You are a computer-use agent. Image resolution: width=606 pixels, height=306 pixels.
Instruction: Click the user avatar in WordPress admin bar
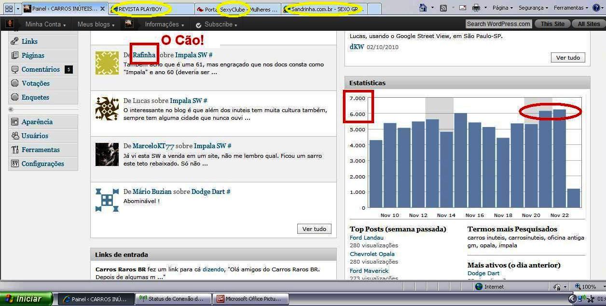point(10,24)
